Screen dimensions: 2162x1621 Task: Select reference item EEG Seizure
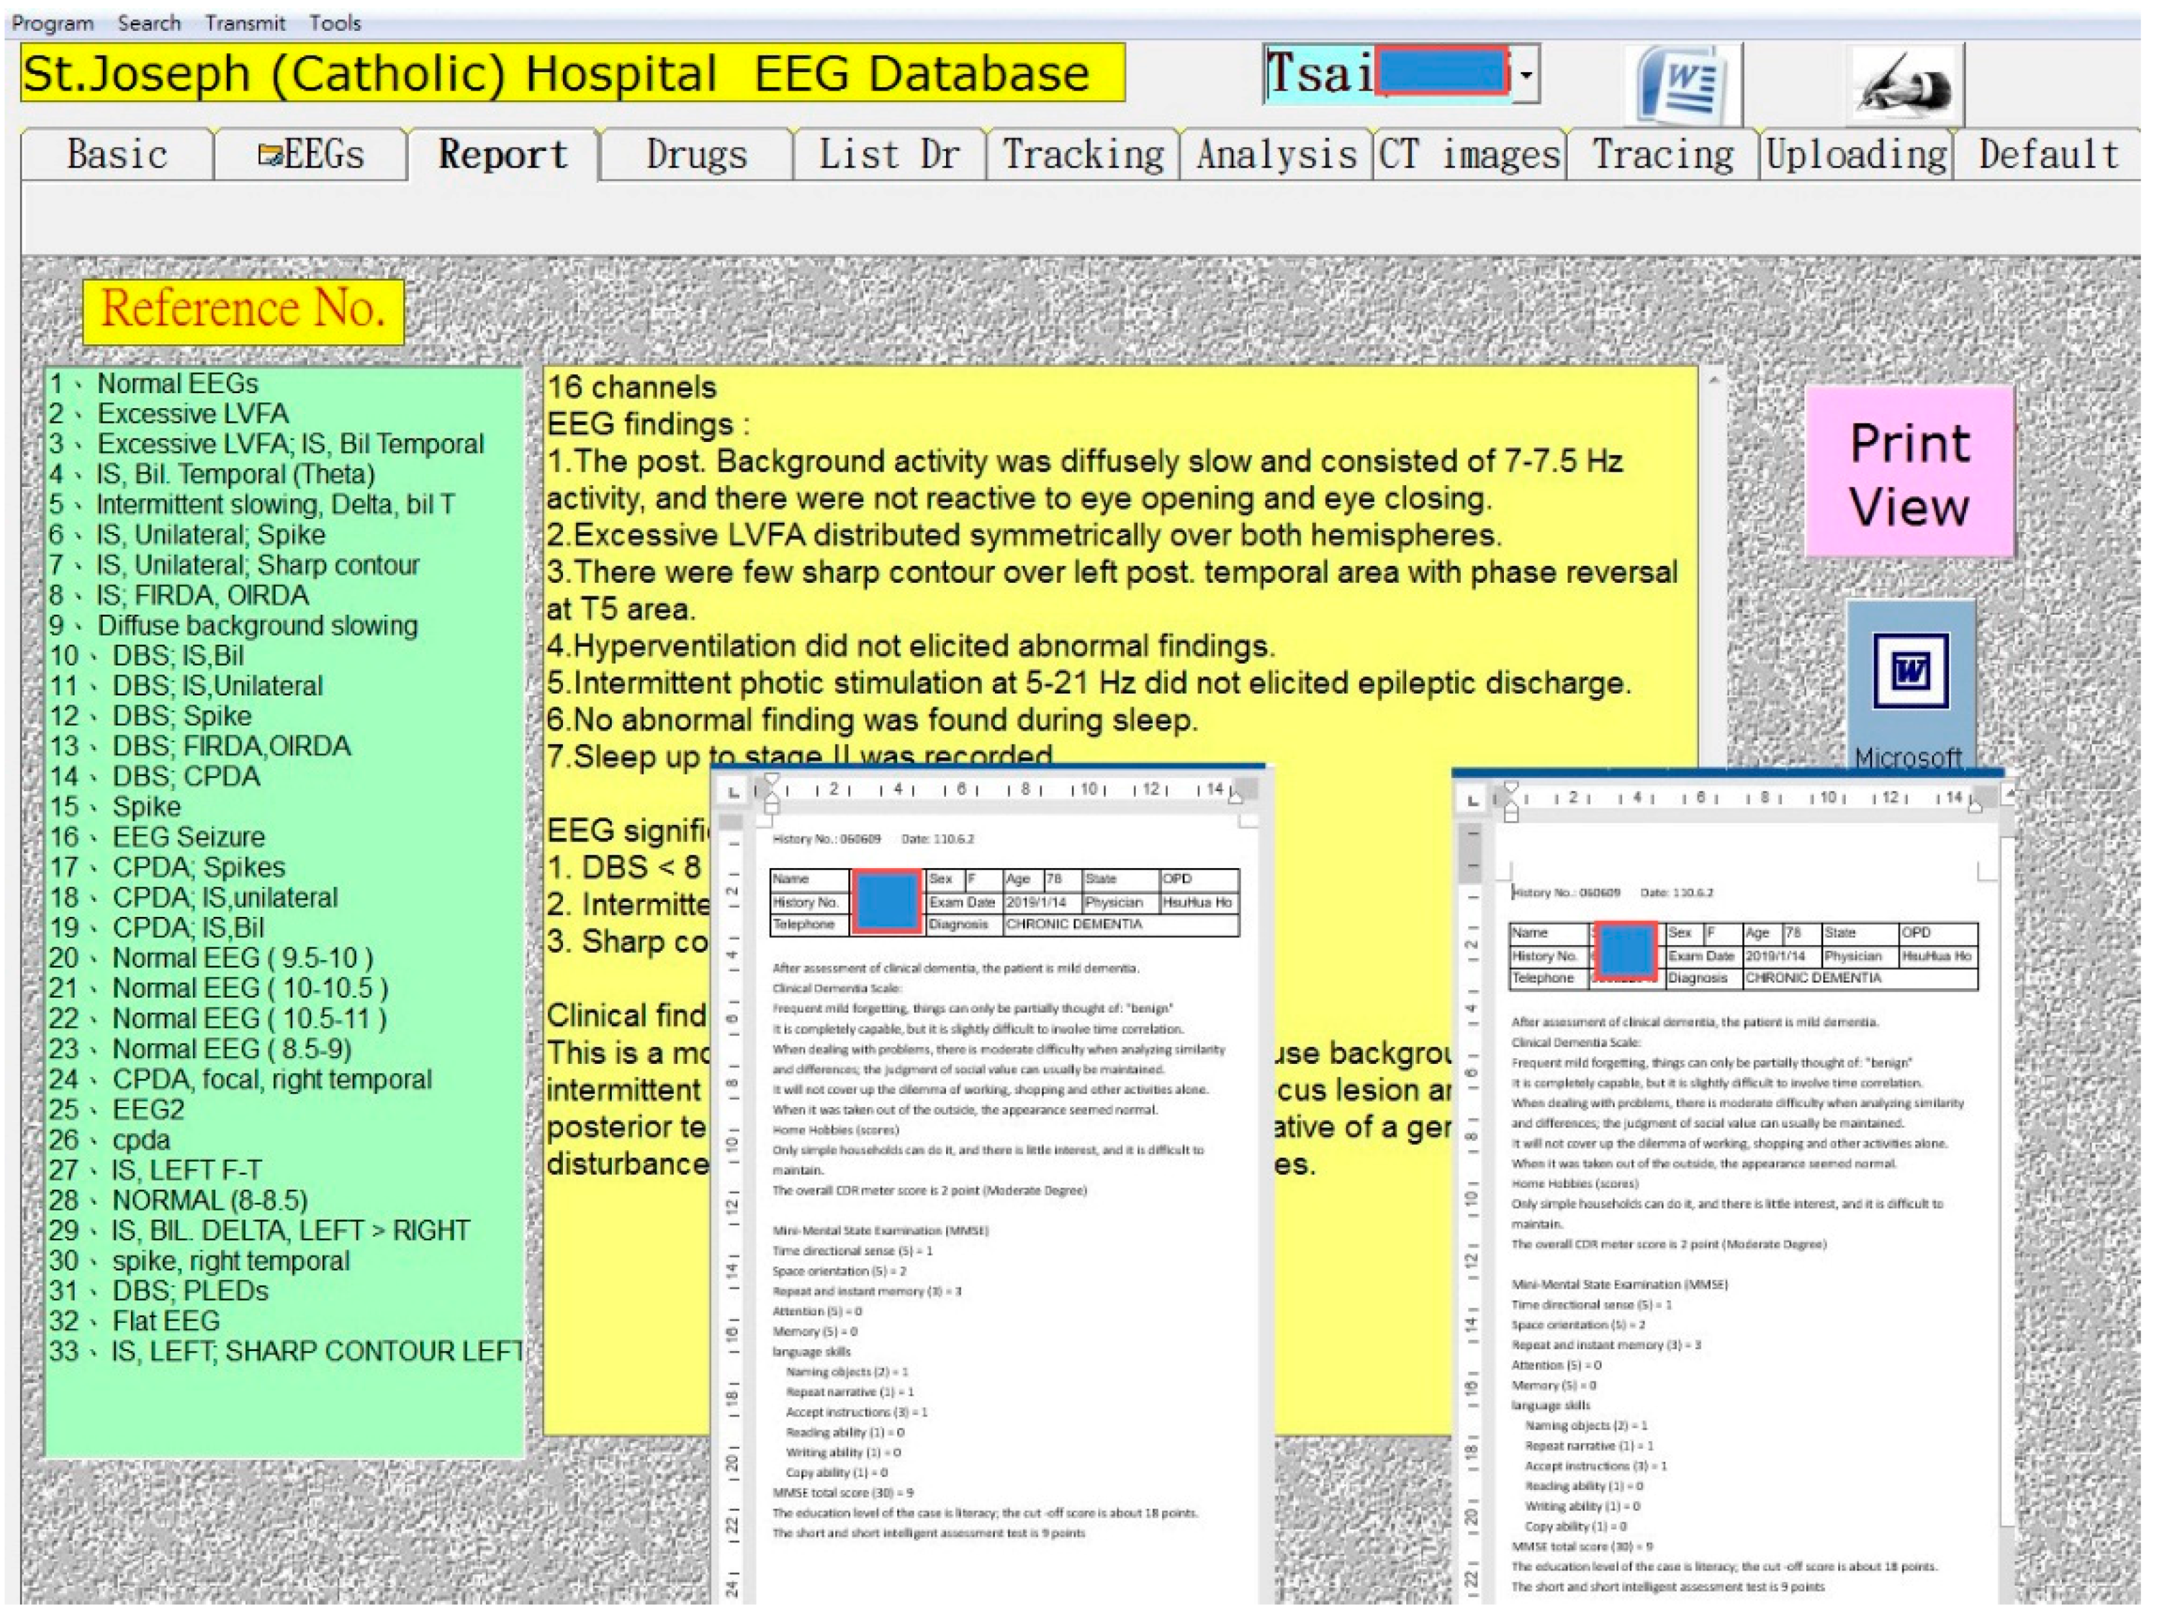pos(188,837)
